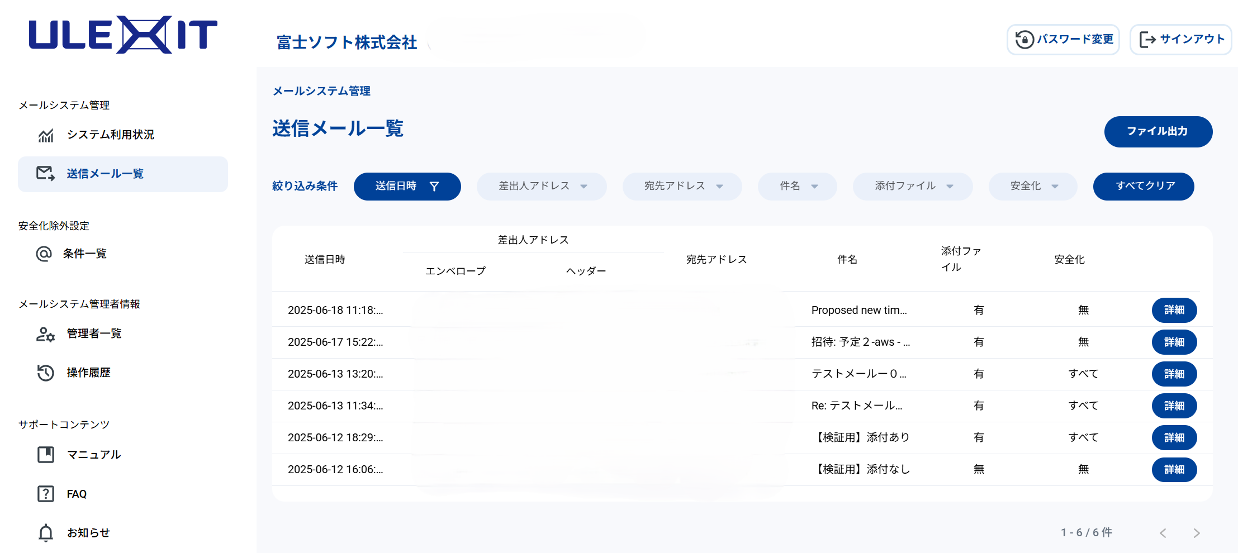The width and height of the screenshot is (1238, 553).
Task: Go to next page arrow
Action: 1197,533
